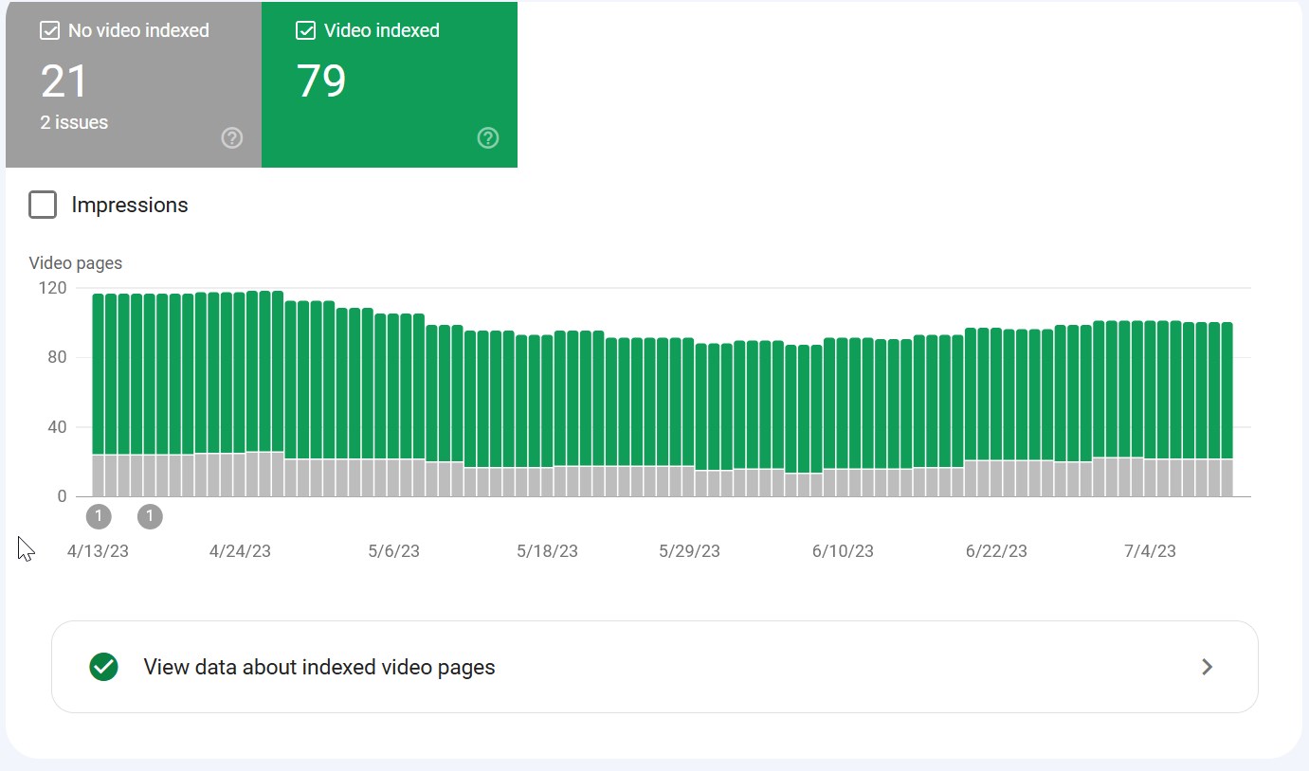
Task: Click the 2 issues text
Action: 74,122
